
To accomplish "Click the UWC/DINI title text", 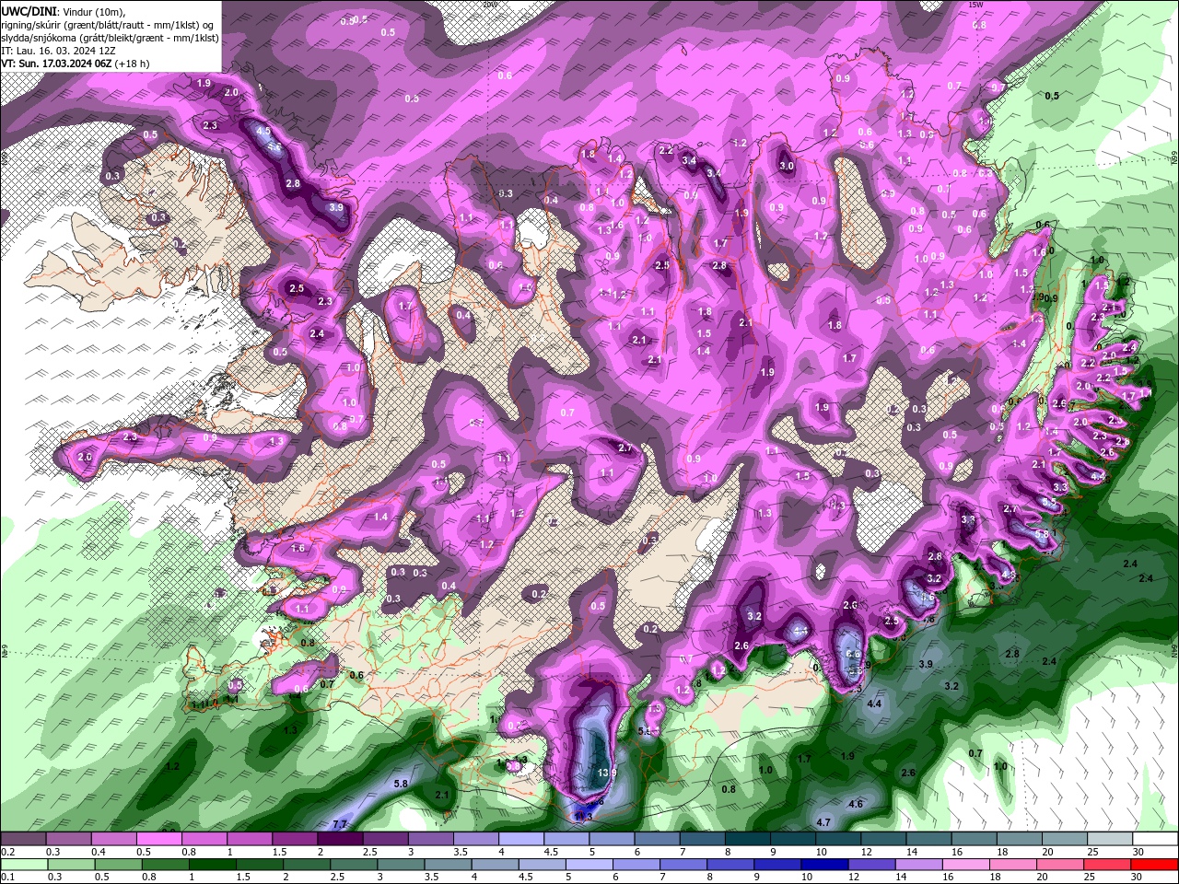I will 29,11.
